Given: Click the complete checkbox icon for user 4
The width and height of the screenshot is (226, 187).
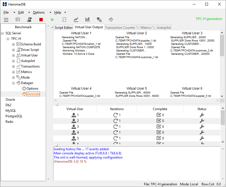Looking at the screenshot, I should coord(159,132).
